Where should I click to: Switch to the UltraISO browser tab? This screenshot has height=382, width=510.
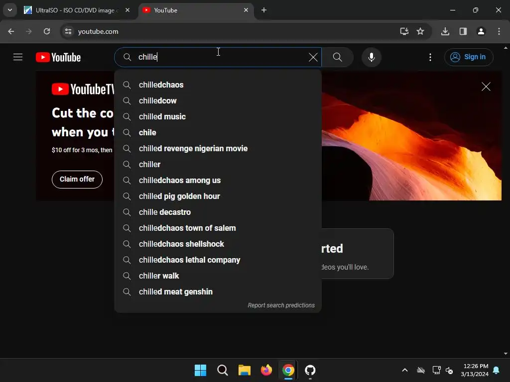point(77,10)
